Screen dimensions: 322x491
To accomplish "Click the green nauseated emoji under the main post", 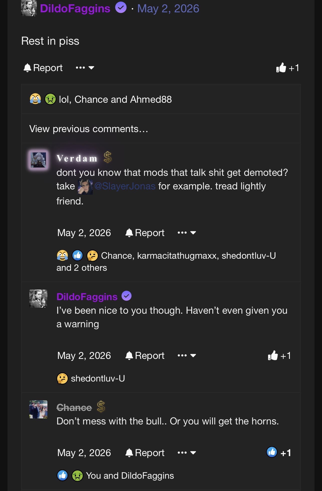I will point(50,99).
